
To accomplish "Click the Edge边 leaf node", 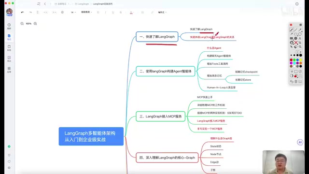I will [214, 162].
